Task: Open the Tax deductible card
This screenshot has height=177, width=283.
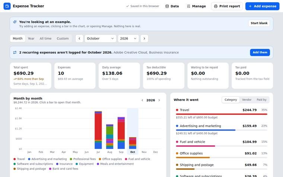Action: (164, 76)
